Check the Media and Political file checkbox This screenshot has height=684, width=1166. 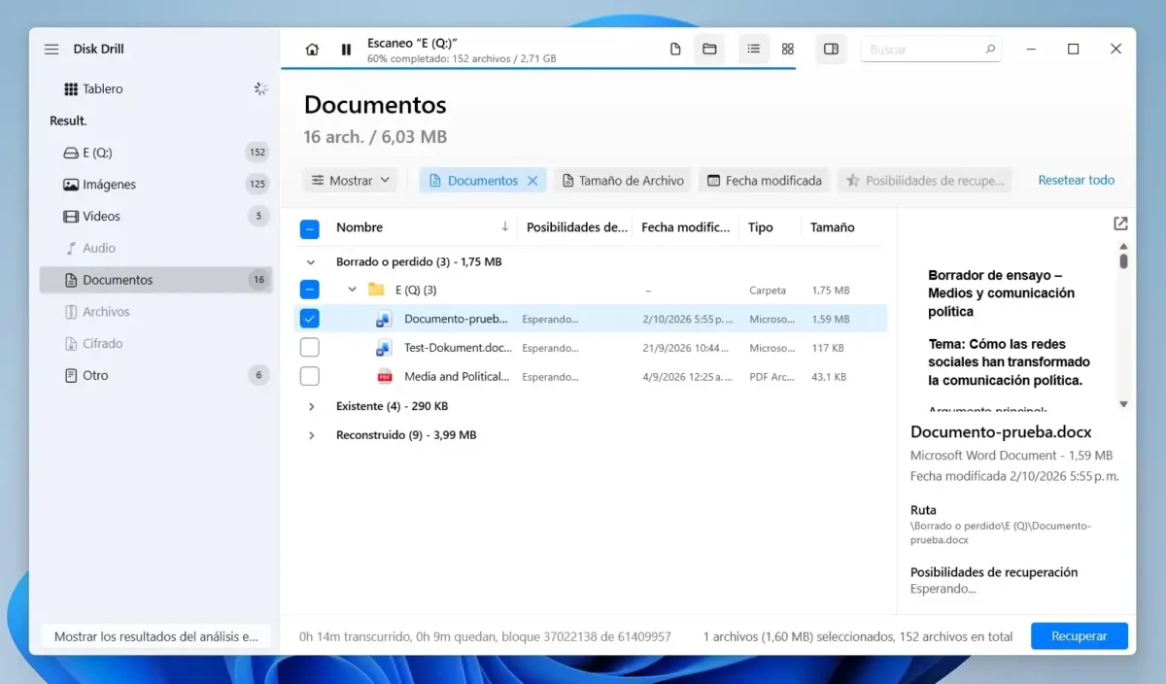(x=309, y=377)
